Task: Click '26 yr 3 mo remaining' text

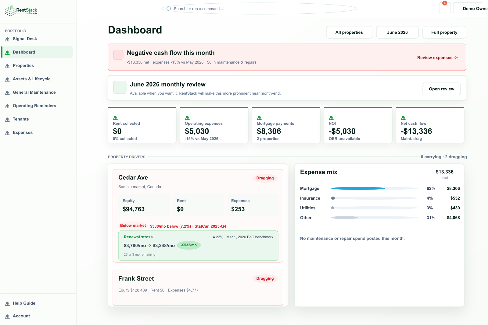Action: coord(139,254)
